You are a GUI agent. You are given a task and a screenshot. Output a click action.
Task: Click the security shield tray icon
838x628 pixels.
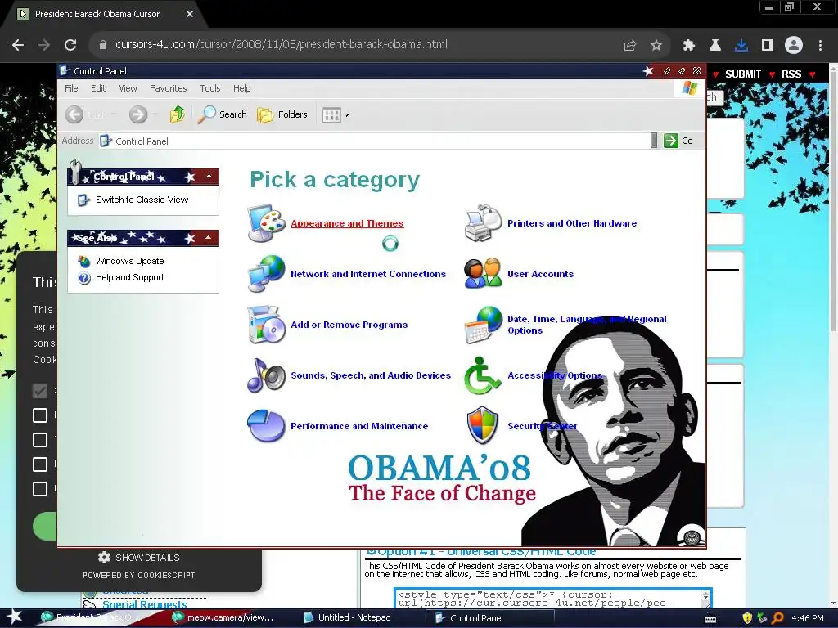coord(747,618)
